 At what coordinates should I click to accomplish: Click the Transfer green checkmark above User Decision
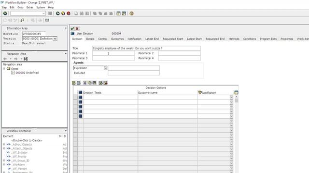click(x=72, y=28)
